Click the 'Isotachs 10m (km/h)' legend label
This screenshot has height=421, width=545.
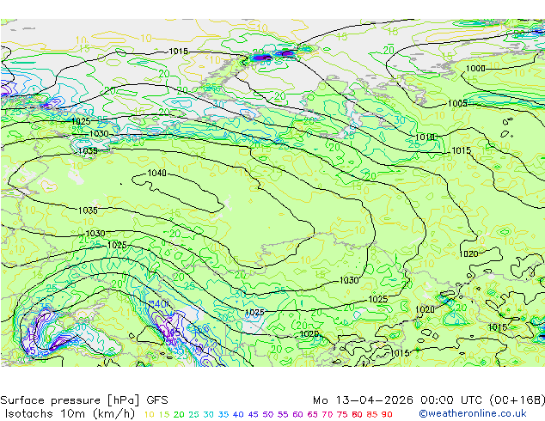(70, 414)
